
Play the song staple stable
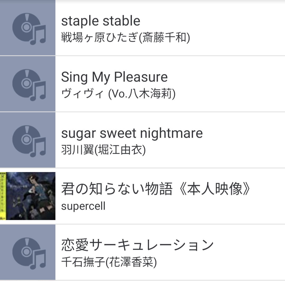point(101,21)
